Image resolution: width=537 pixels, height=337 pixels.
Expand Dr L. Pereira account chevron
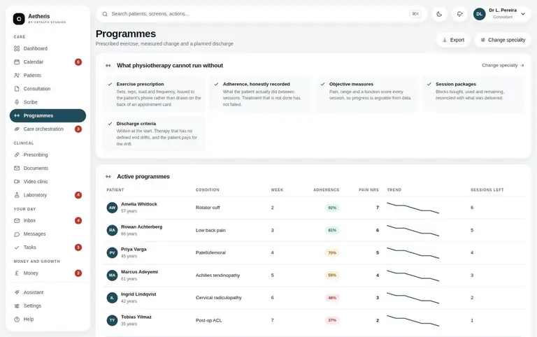click(x=523, y=14)
